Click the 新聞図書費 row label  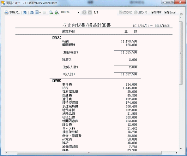click(70, 121)
